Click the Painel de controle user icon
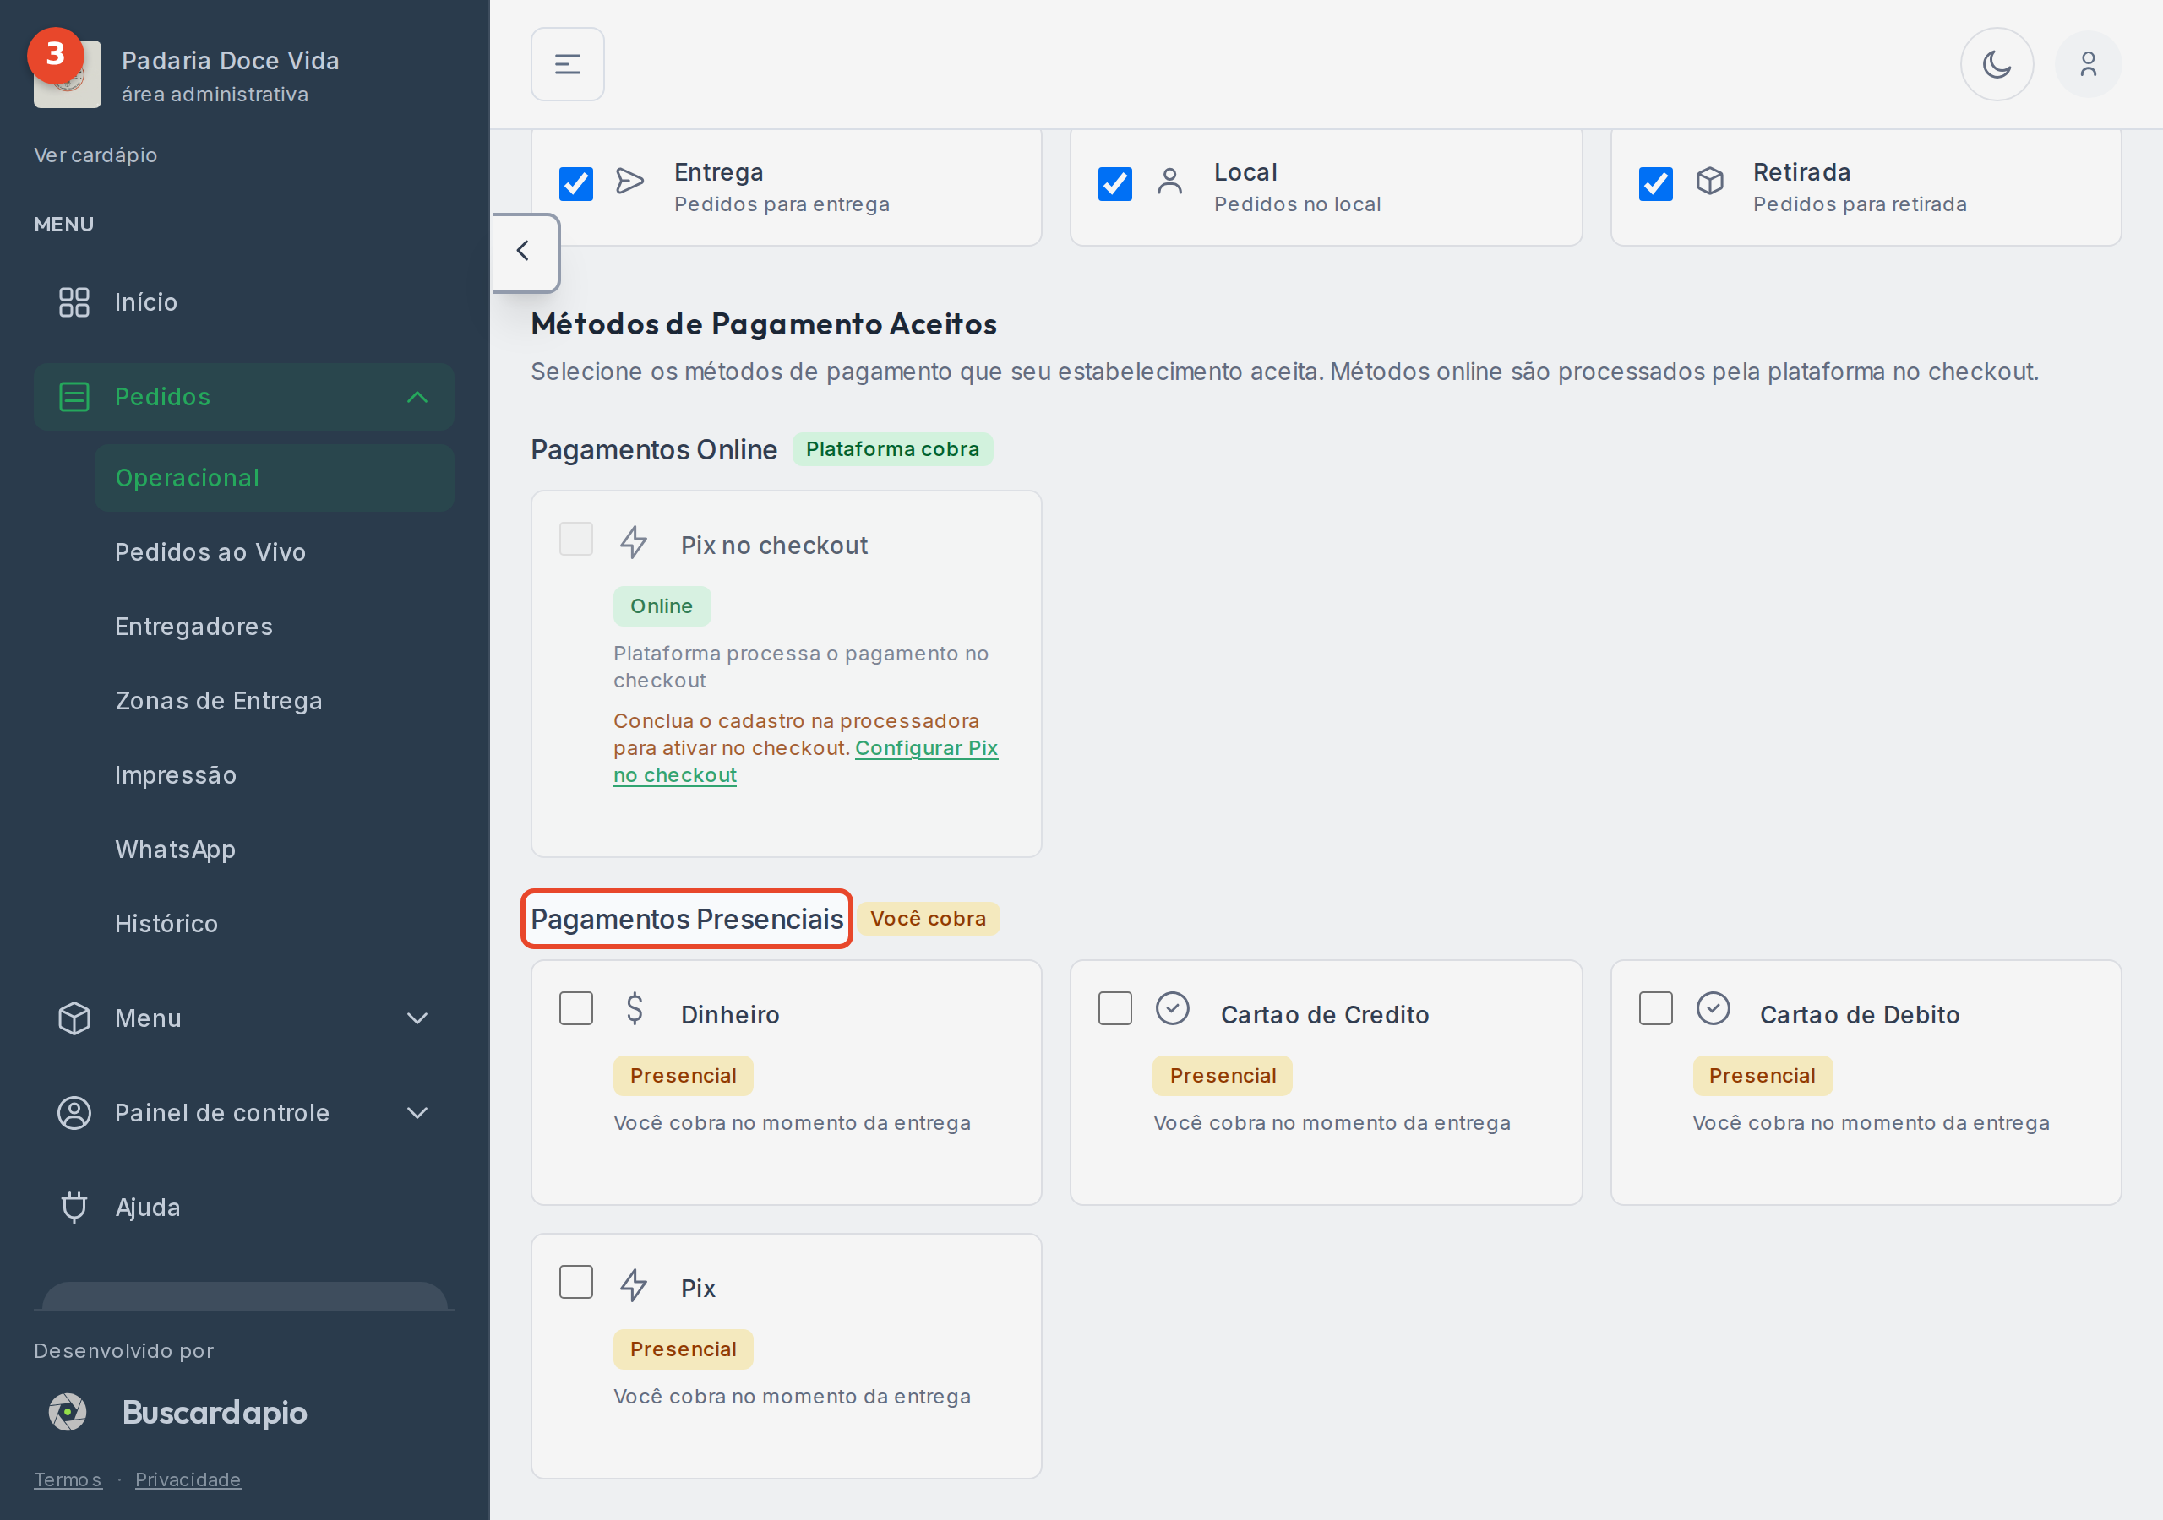This screenshot has width=2163, height=1520. [74, 1112]
